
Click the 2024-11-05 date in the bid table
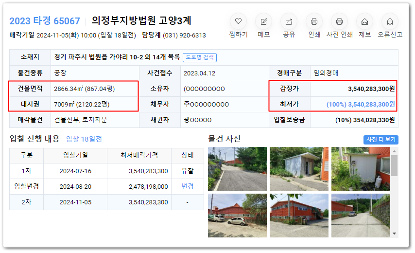pos(75,202)
